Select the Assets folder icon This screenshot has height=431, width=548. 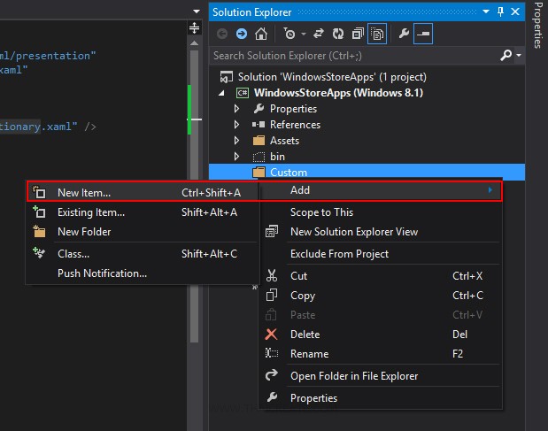(x=259, y=141)
